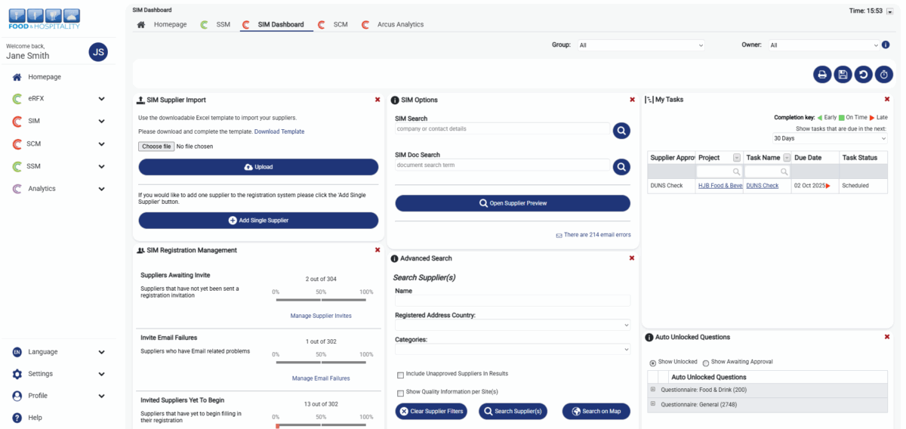Viewport: 906px width, 429px height.
Task: Click the Search on Map button
Action: click(596, 412)
